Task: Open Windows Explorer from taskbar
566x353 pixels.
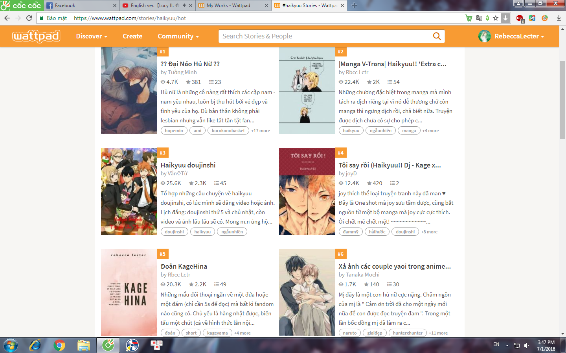Action: 84,346
